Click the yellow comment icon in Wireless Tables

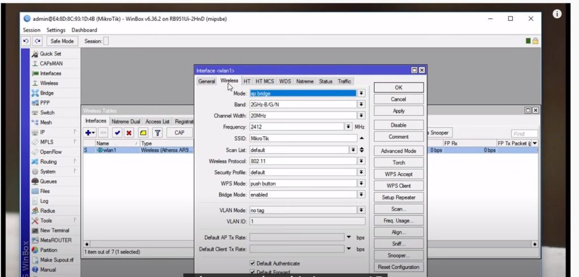(x=143, y=133)
